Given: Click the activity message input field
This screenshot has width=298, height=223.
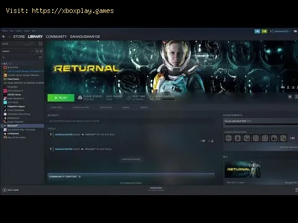Looking at the screenshot, I should pos(131,121).
